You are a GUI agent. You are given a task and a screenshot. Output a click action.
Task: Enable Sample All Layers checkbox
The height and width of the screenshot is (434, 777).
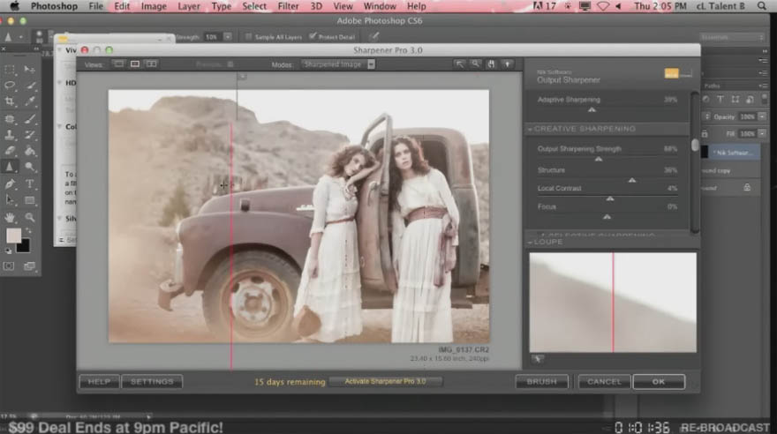click(248, 37)
